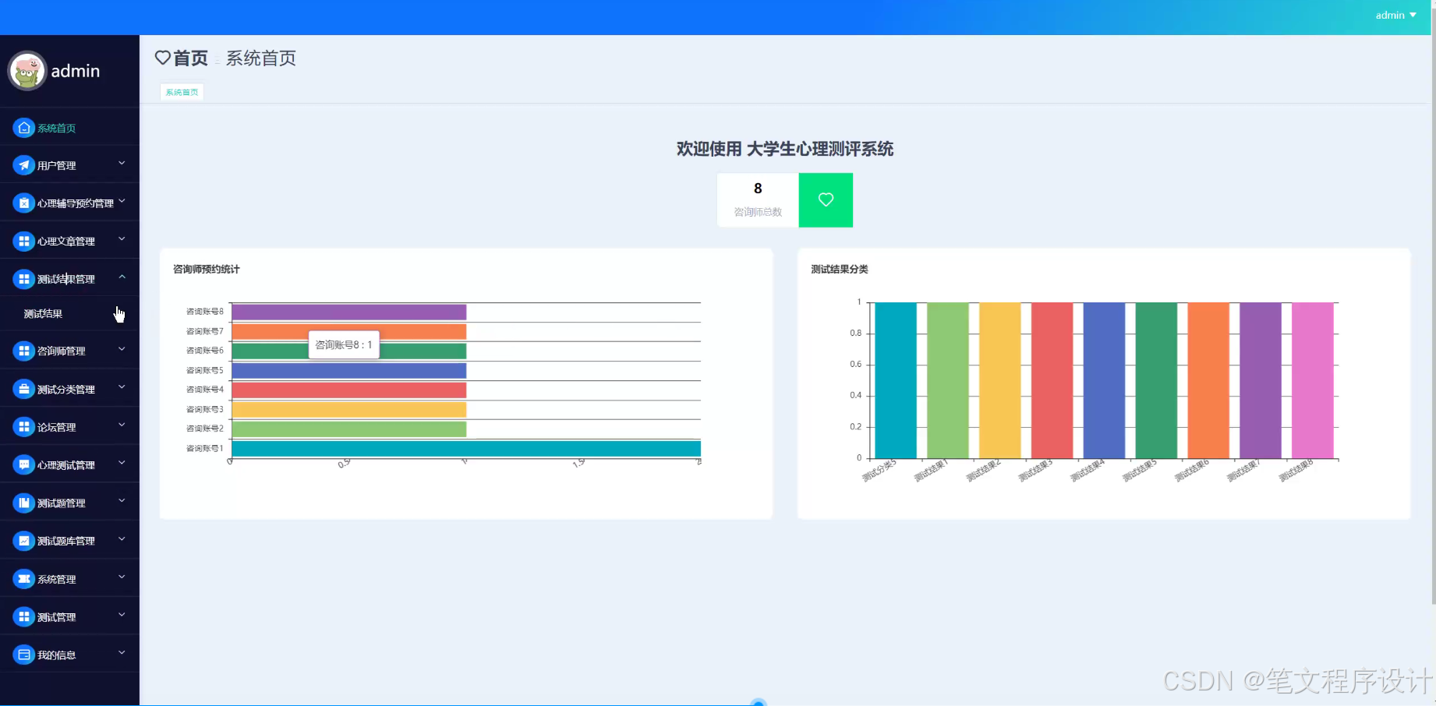Click the 心理辅导预约管理 sidebar icon

pos(24,203)
